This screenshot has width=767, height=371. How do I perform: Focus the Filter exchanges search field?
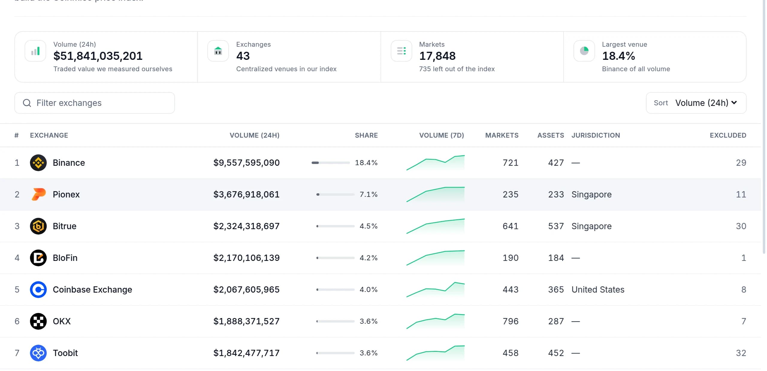point(95,103)
